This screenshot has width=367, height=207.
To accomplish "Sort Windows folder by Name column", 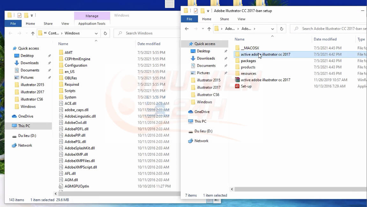I will click(x=63, y=44).
